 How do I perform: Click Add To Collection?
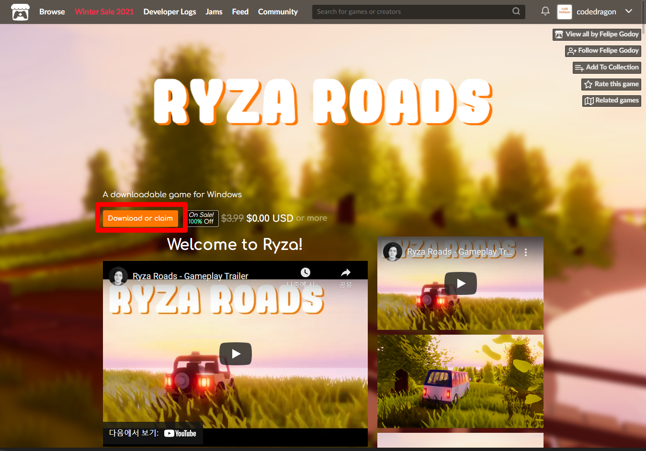click(x=607, y=68)
